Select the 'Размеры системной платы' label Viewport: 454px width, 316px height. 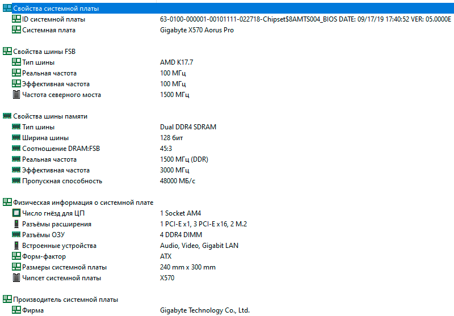pyautogui.click(x=64, y=267)
